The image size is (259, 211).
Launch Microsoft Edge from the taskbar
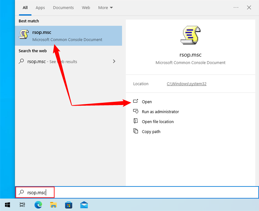click(38, 205)
